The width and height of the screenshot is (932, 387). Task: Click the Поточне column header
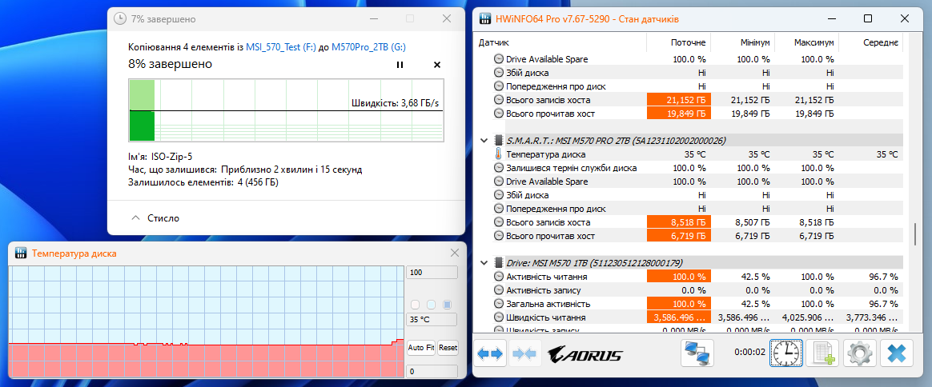689,42
